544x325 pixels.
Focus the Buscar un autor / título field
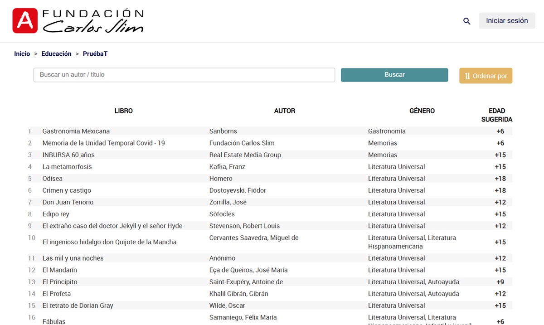(x=184, y=75)
